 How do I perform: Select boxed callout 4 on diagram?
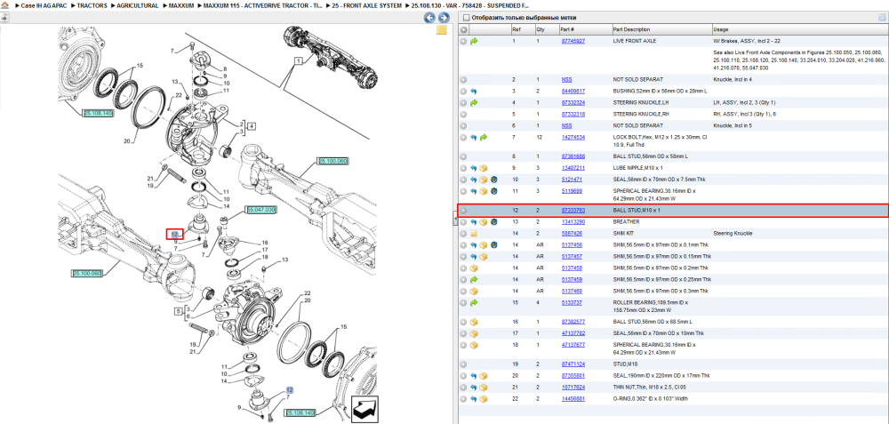(x=252, y=126)
